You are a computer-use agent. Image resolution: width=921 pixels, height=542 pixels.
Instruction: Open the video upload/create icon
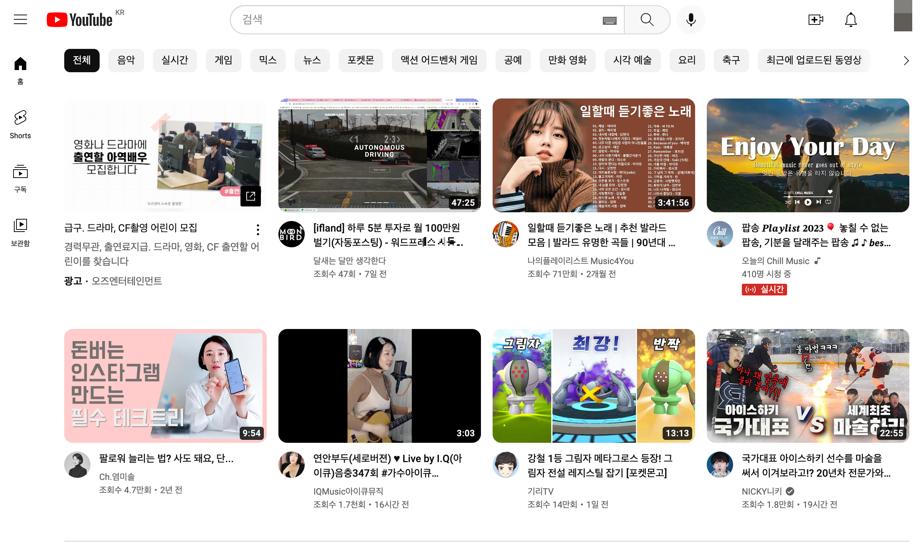[816, 19]
